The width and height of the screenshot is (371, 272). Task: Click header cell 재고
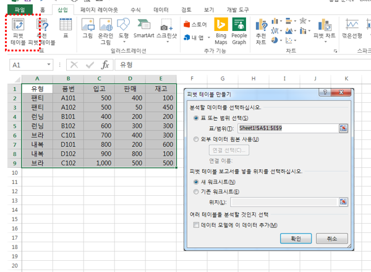pos(161,89)
